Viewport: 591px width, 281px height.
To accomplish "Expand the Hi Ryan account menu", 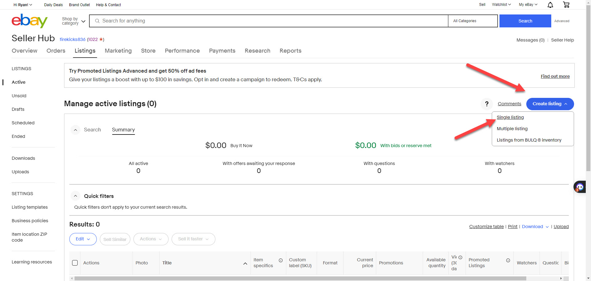I will 23,5.
